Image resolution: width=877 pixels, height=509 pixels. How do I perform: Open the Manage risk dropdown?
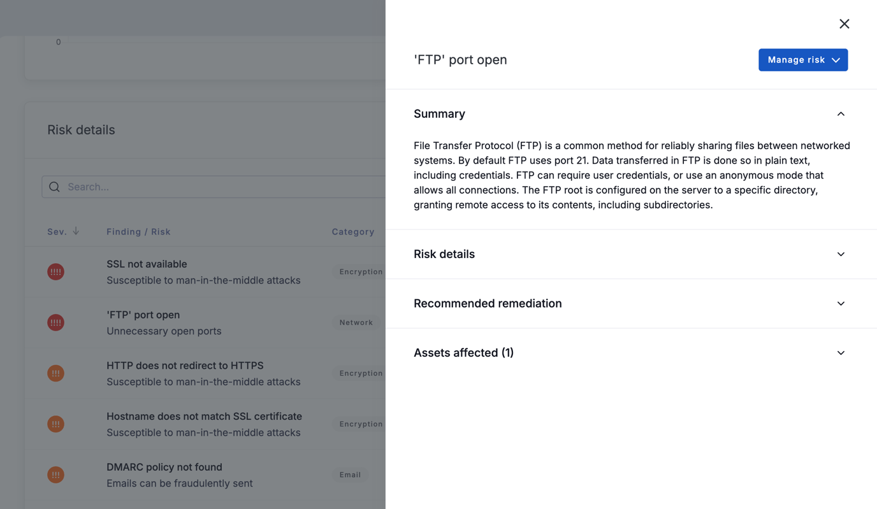(x=803, y=60)
